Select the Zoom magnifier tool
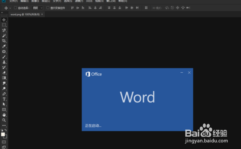 4,120
